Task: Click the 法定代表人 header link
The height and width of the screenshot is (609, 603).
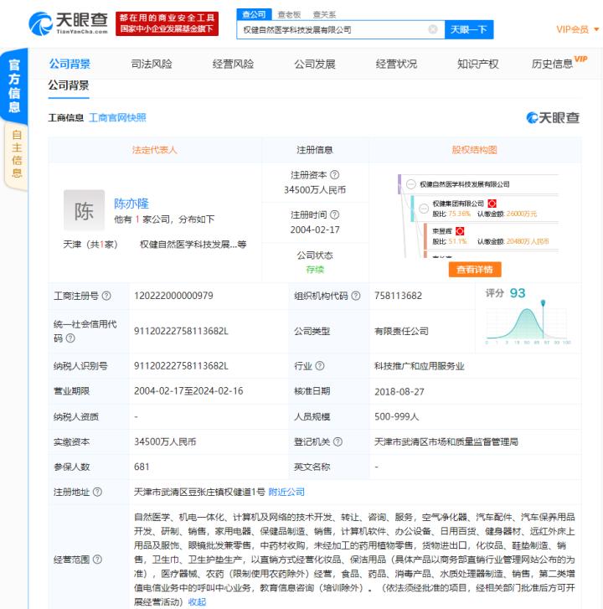Action: 155,150
